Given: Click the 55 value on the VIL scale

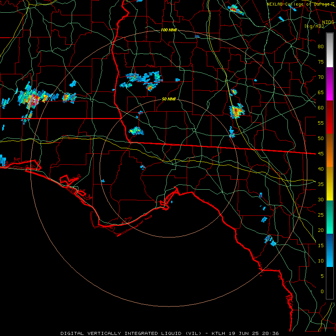Looking at the screenshot, I should pos(321,123).
